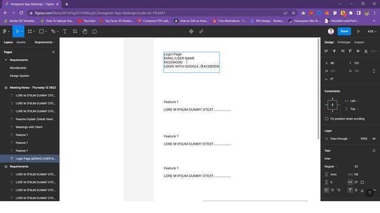Switch to the Assets tab
380x213 pixels.
tap(21, 42)
